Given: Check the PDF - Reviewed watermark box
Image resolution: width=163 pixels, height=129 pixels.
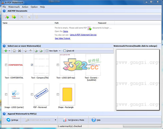Looking at the screenshot, I should [32, 94].
